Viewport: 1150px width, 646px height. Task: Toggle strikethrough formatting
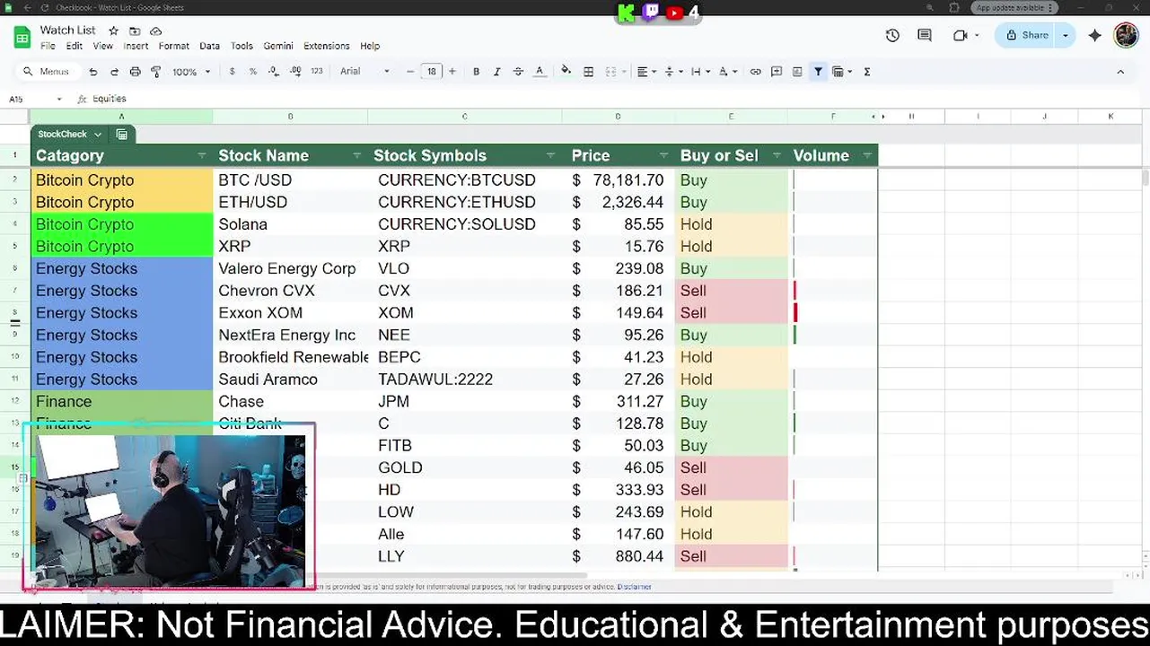click(518, 72)
